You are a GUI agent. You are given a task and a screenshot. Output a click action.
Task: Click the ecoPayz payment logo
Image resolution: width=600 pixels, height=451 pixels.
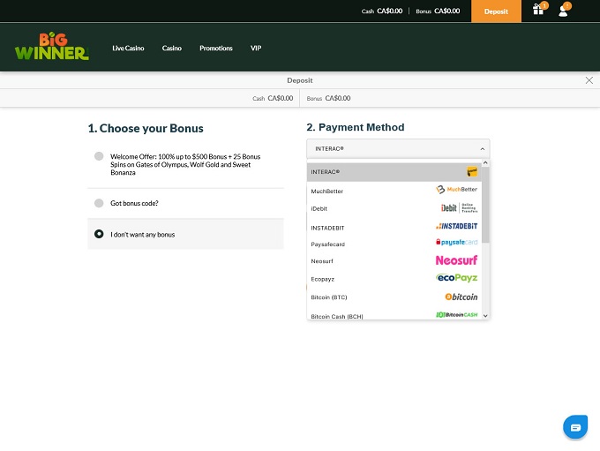tap(457, 278)
